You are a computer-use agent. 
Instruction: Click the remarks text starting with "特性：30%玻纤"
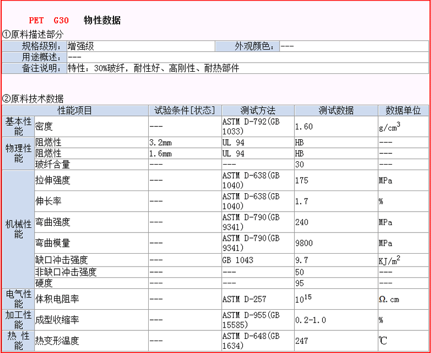pyautogui.click(x=153, y=69)
